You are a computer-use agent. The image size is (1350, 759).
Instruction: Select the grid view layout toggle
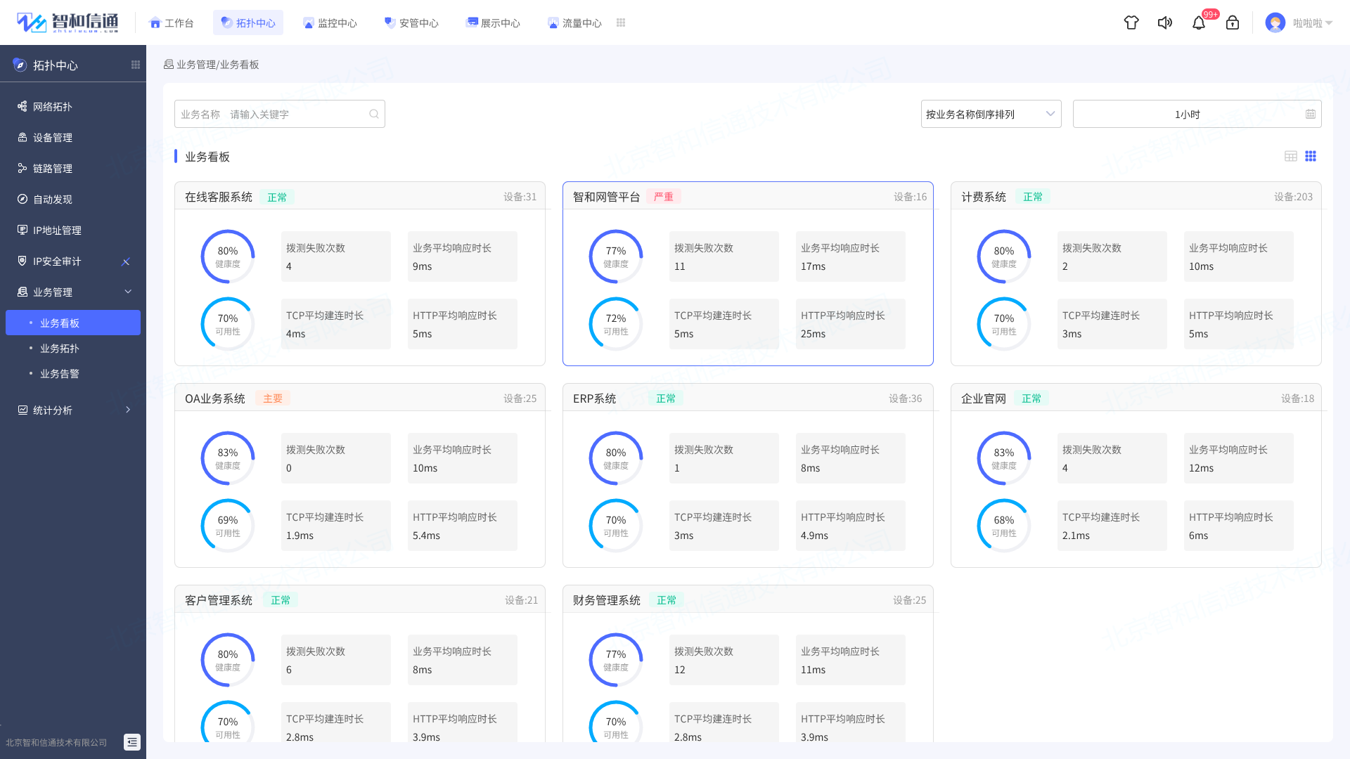pyautogui.click(x=1311, y=156)
